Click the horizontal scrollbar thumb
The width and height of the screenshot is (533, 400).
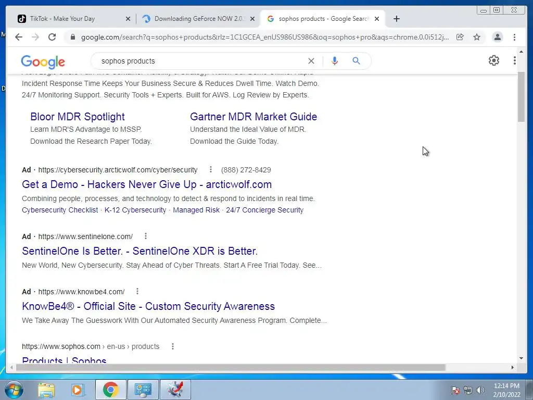tap(231, 367)
